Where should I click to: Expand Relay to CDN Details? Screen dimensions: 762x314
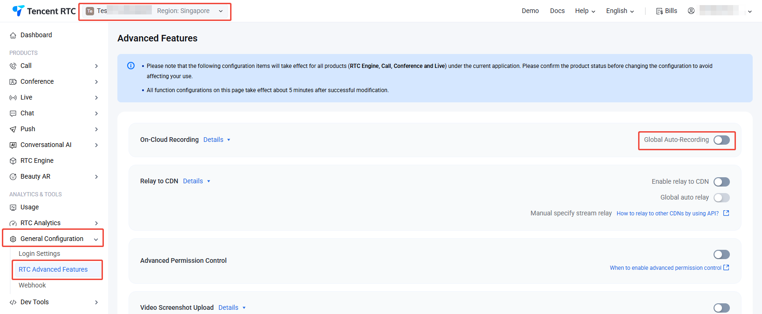tap(197, 181)
